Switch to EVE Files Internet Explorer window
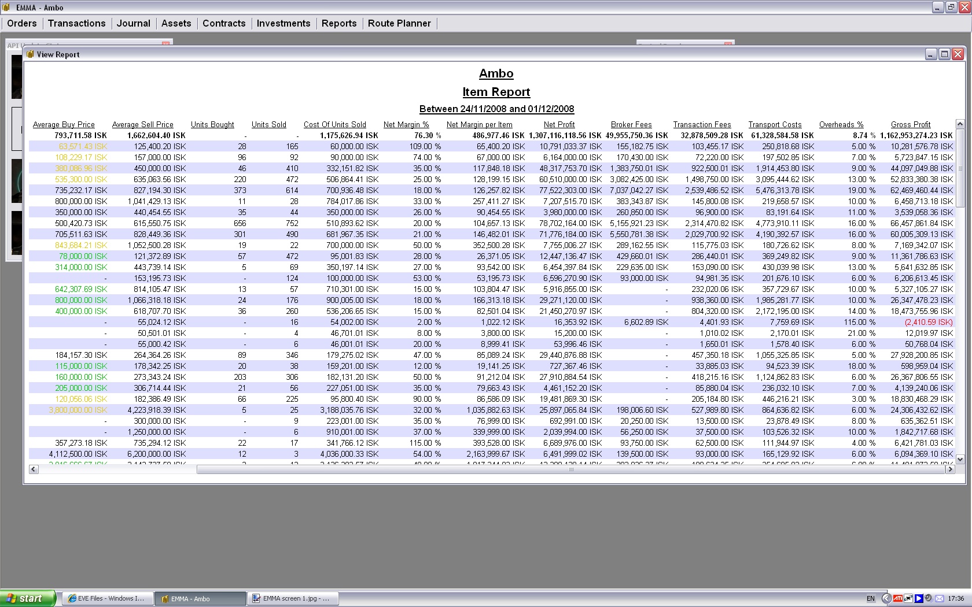The width and height of the screenshot is (972, 607). click(108, 598)
